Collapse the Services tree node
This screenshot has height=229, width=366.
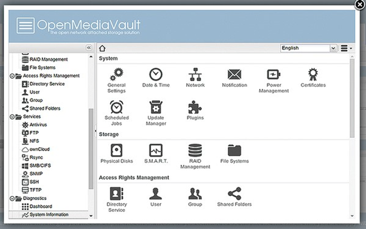click(x=12, y=117)
